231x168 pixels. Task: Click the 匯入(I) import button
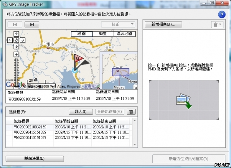pos(81,112)
